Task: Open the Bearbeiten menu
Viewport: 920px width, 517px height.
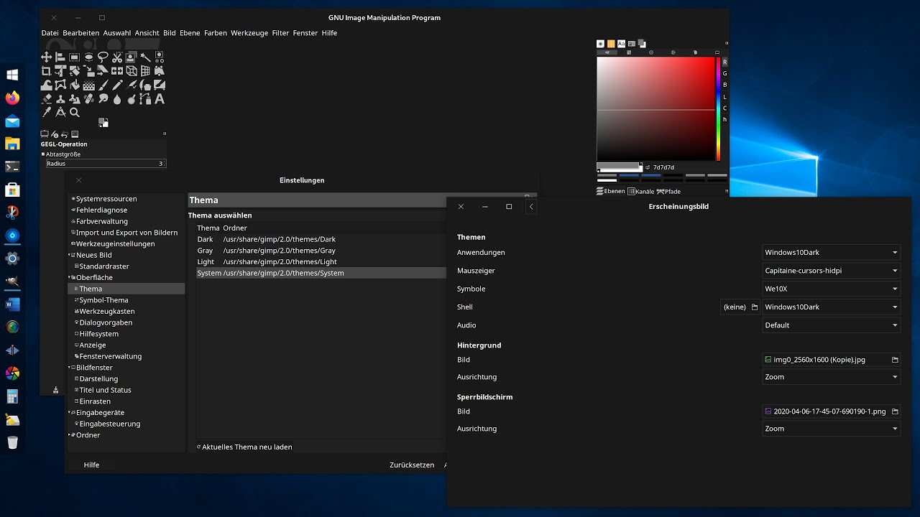Action: click(x=81, y=33)
